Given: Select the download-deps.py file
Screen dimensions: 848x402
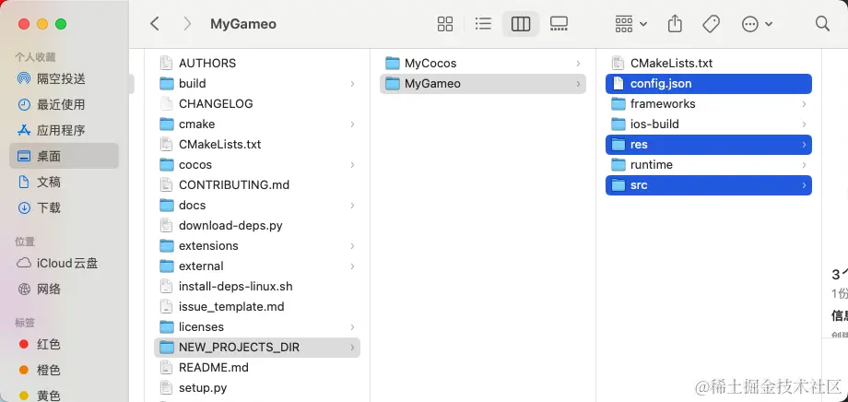Looking at the screenshot, I should click(257, 226).
